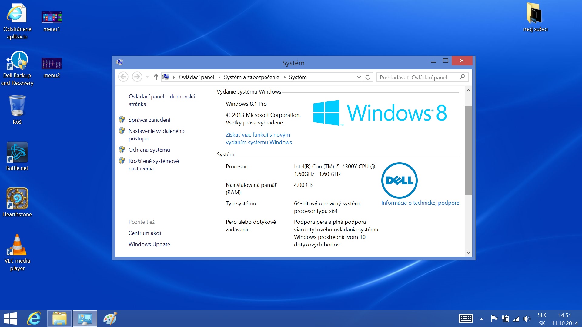This screenshot has width=582, height=327.
Task: Launch Internet Explorer from taskbar
Action: tap(34, 319)
